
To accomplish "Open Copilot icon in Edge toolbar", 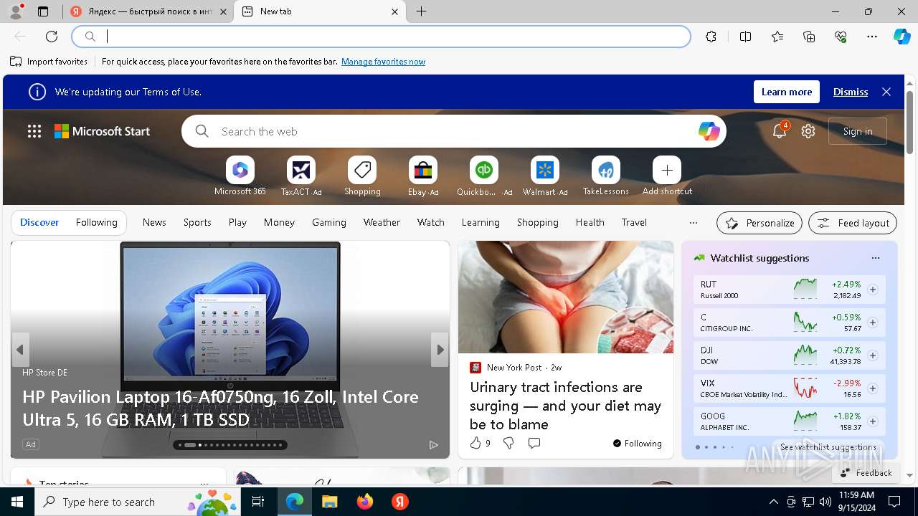I will [902, 37].
